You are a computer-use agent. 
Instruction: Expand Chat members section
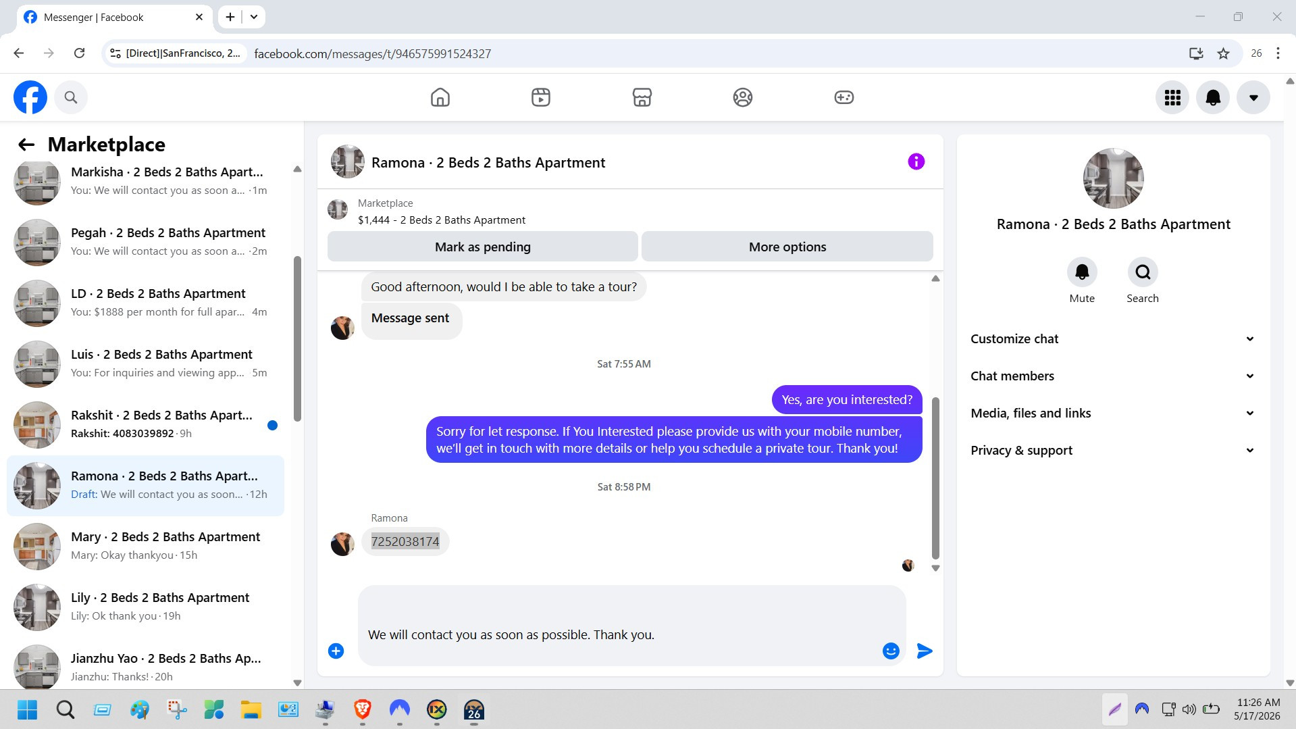[x=1113, y=376]
